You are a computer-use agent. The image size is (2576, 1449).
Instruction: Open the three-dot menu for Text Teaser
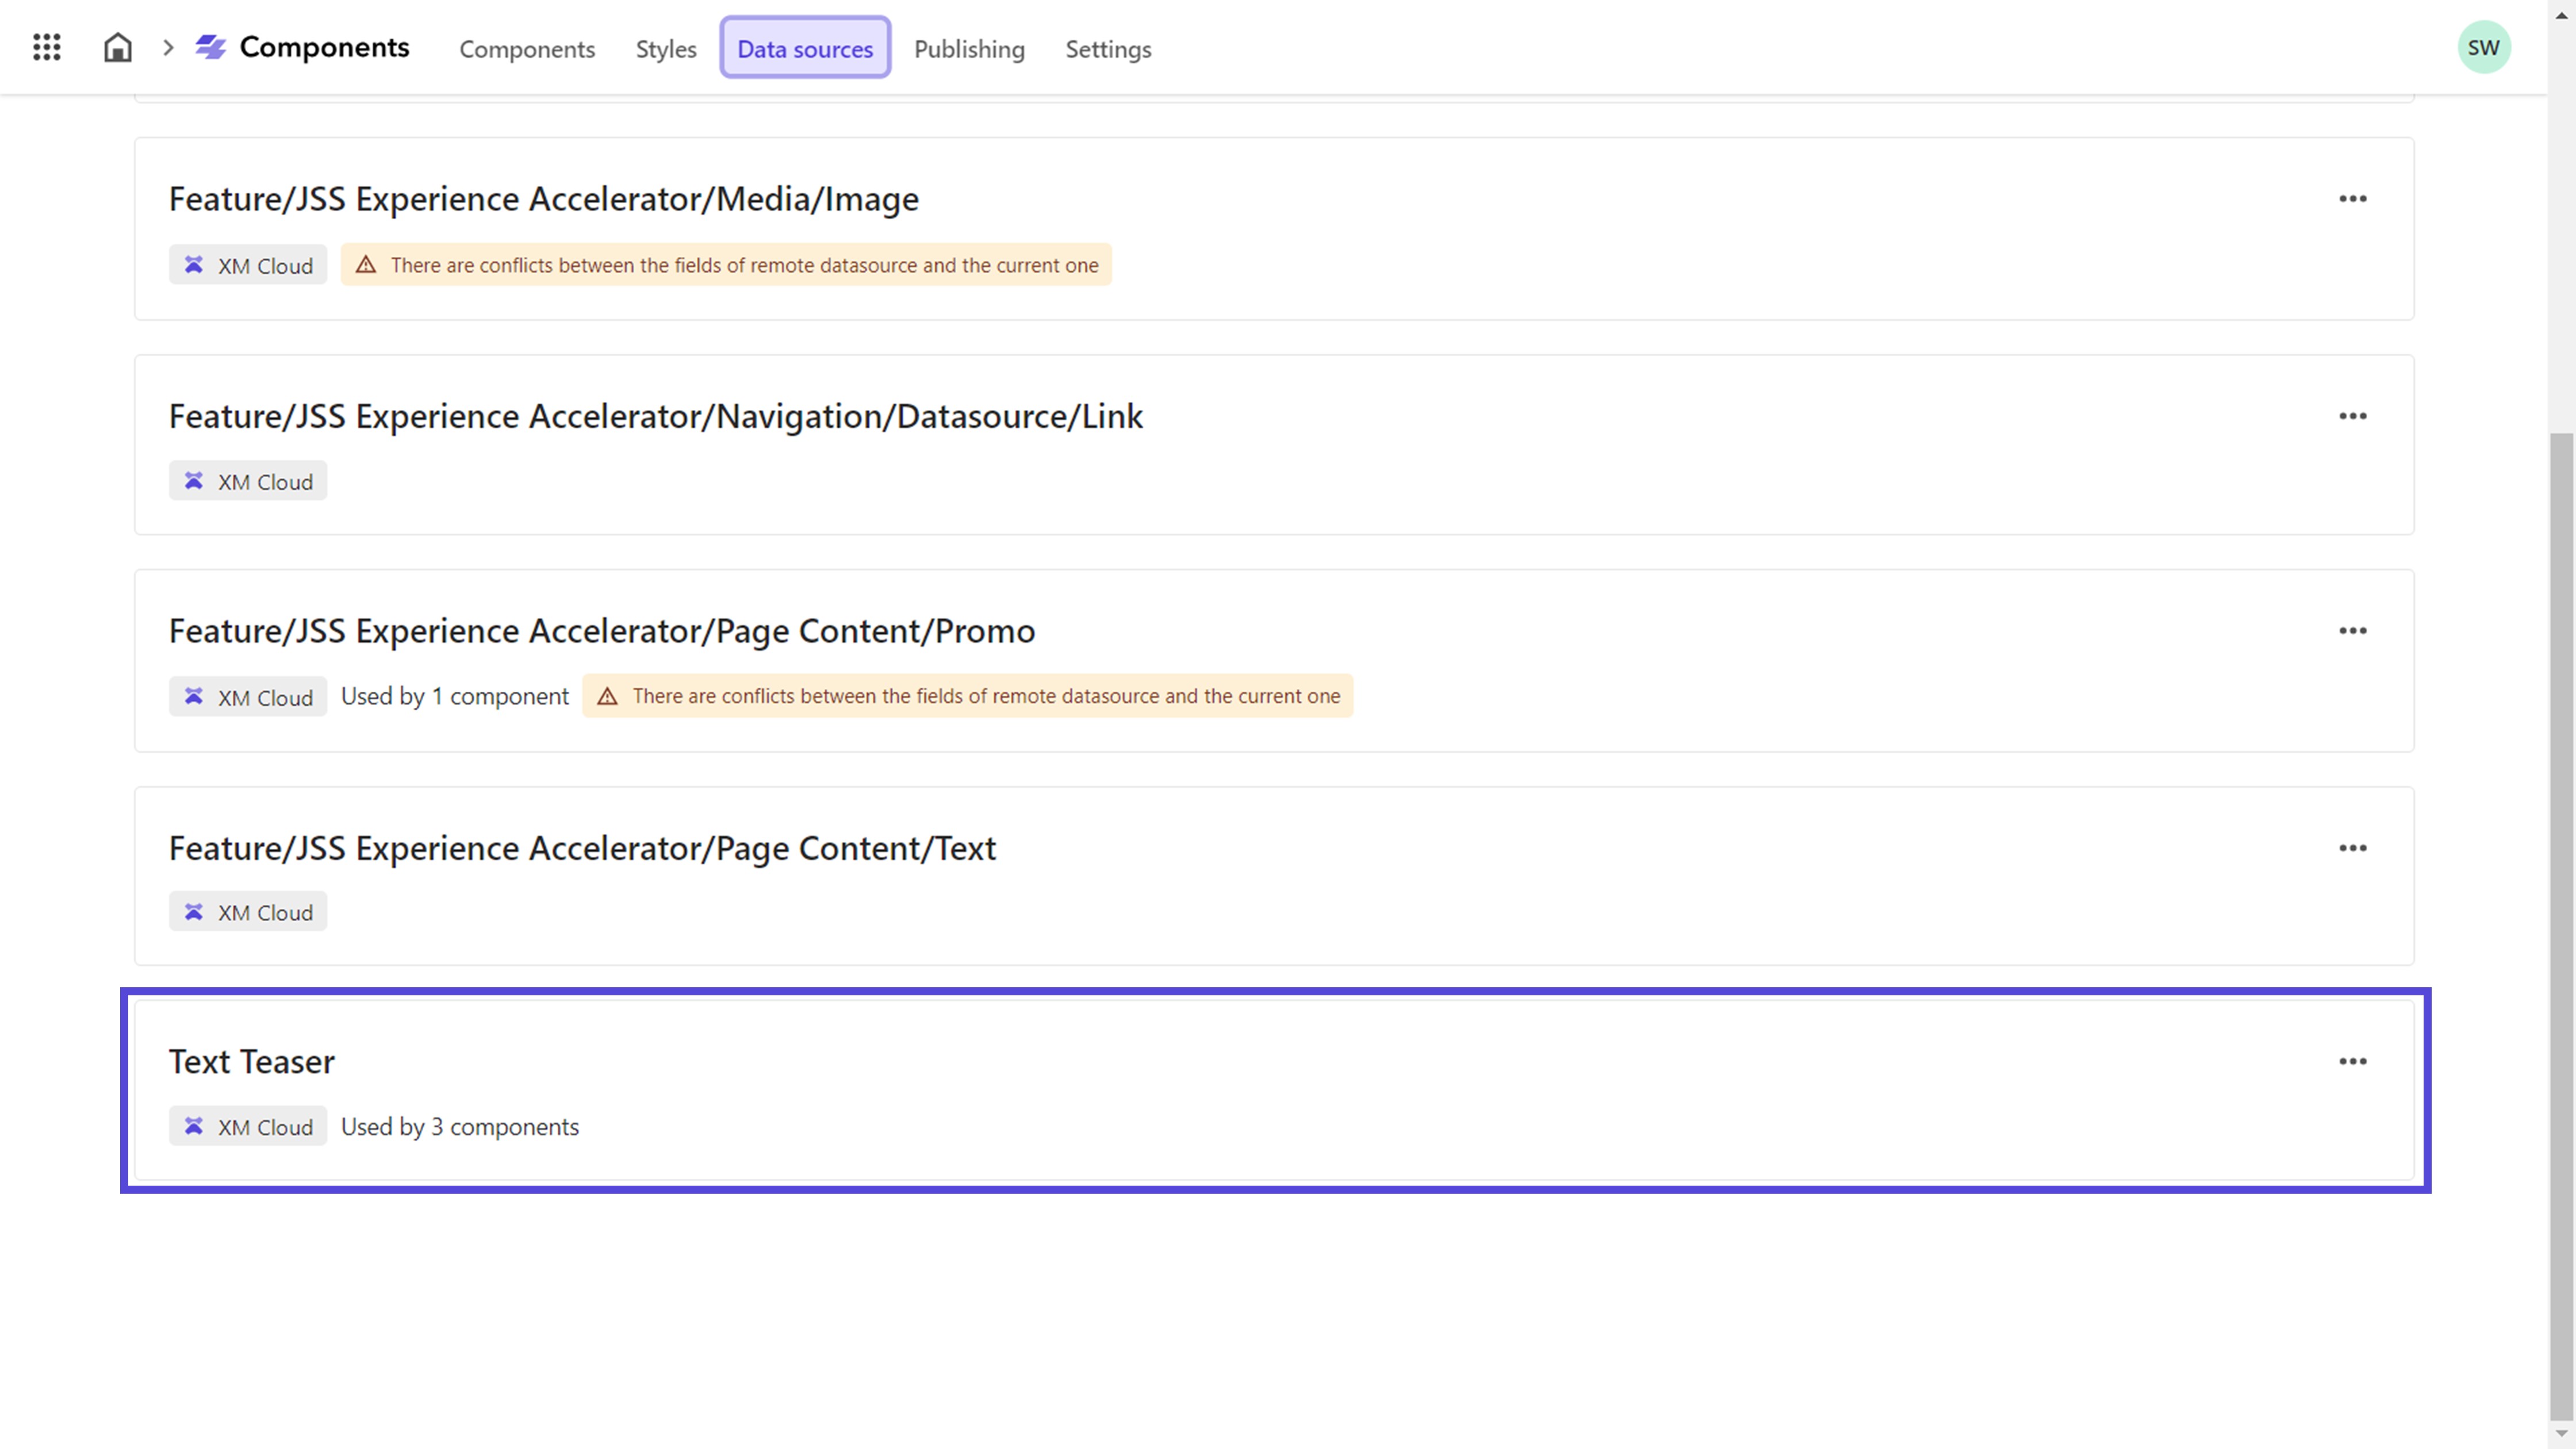pyautogui.click(x=2352, y=1061)
